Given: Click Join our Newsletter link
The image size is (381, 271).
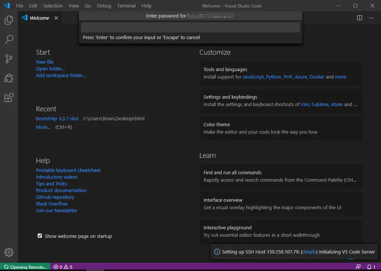Looking at the screenshot, I should tap(57, 210).
